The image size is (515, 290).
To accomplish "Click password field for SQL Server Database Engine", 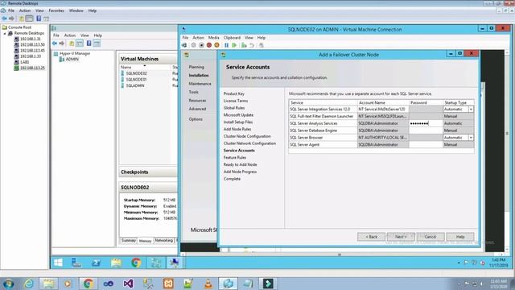I will pyautogui.click(x=426, y=130).
